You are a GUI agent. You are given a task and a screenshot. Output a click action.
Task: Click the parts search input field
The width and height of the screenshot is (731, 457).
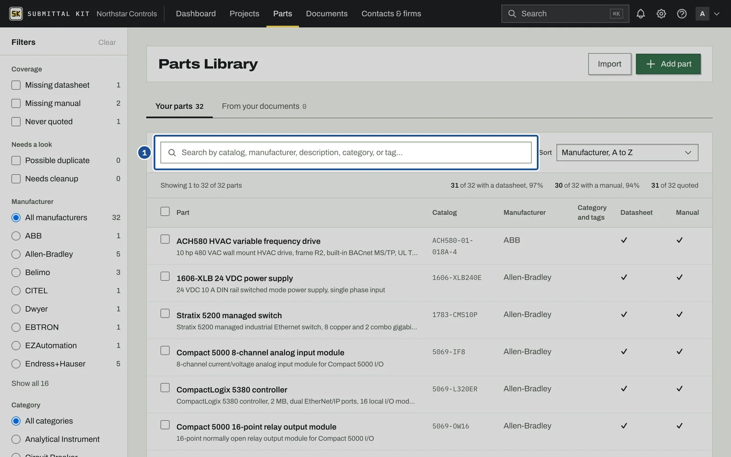pos(346,153)
